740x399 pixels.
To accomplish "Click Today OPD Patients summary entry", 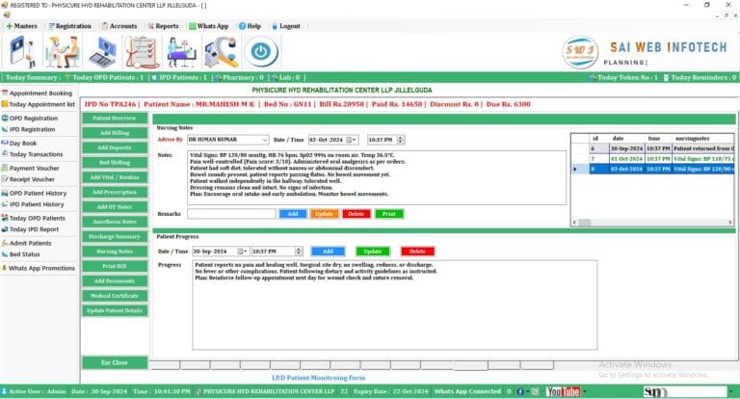I will click(x=104, y=77).
